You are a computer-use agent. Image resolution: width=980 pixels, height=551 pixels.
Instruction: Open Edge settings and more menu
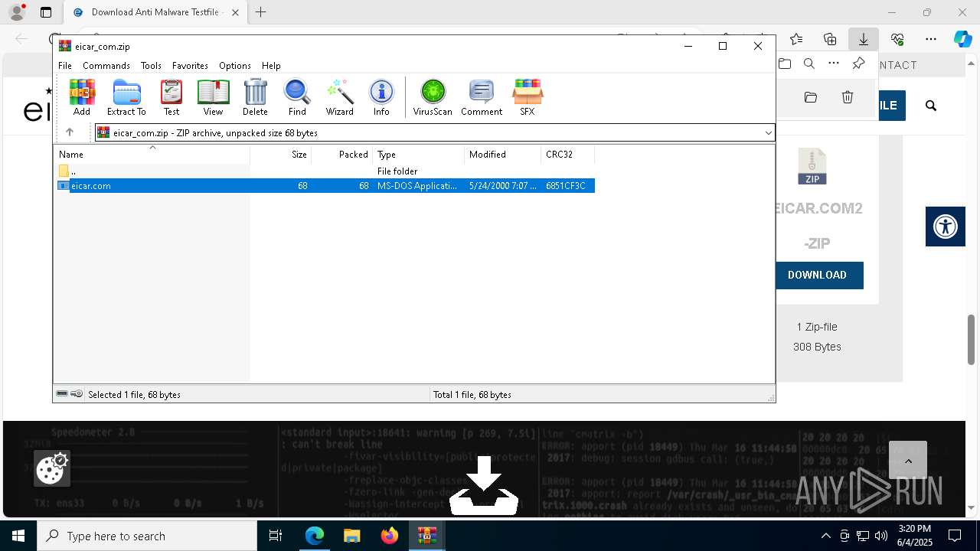[x=930, y=39]
